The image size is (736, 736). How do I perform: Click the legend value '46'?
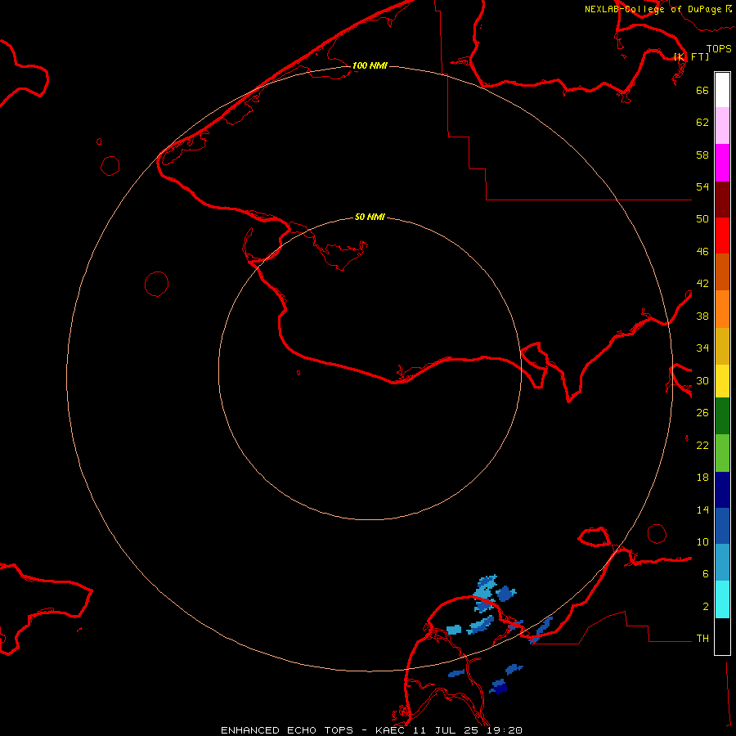pos(702,252)
